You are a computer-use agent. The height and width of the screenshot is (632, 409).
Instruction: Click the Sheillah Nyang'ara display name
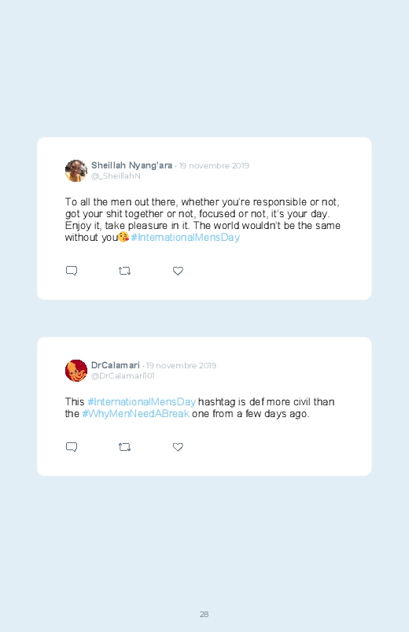(x=132, y=165)
